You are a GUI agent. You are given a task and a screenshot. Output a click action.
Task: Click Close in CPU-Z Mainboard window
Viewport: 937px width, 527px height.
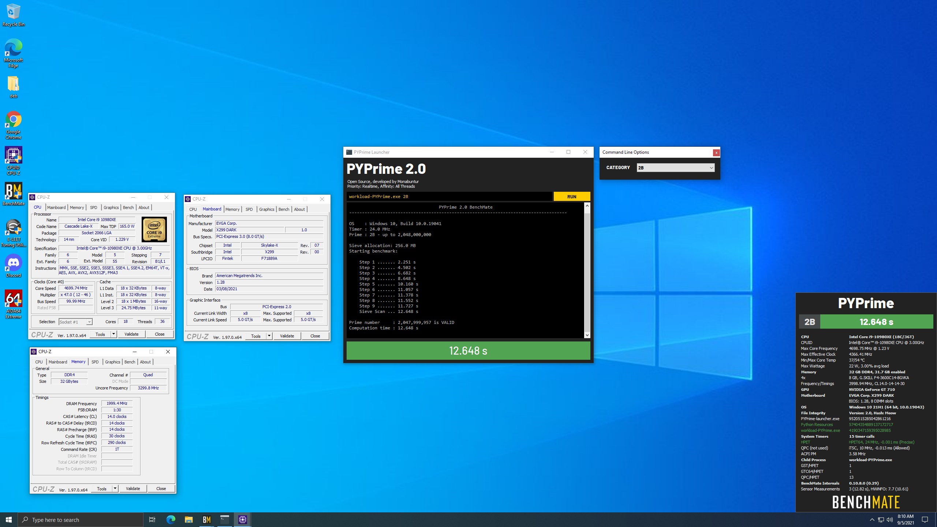pos(315,336)
